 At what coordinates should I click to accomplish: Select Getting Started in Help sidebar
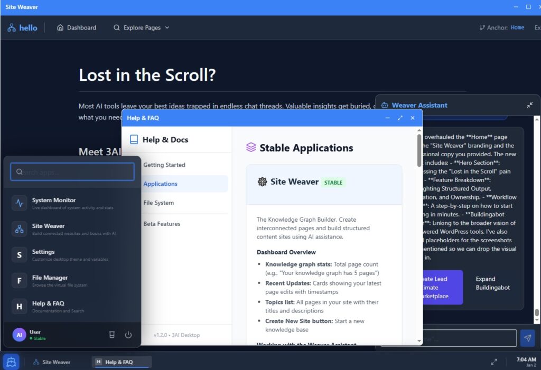164,165
